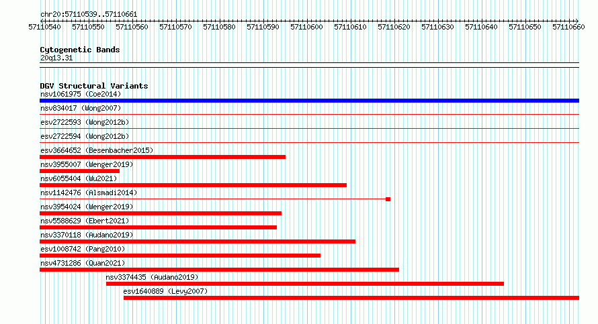The width and height of the screenshot is (598, 324).
Task: Select the esv1008742 (Pang2010) label
Action: click(x=83, y=249)
